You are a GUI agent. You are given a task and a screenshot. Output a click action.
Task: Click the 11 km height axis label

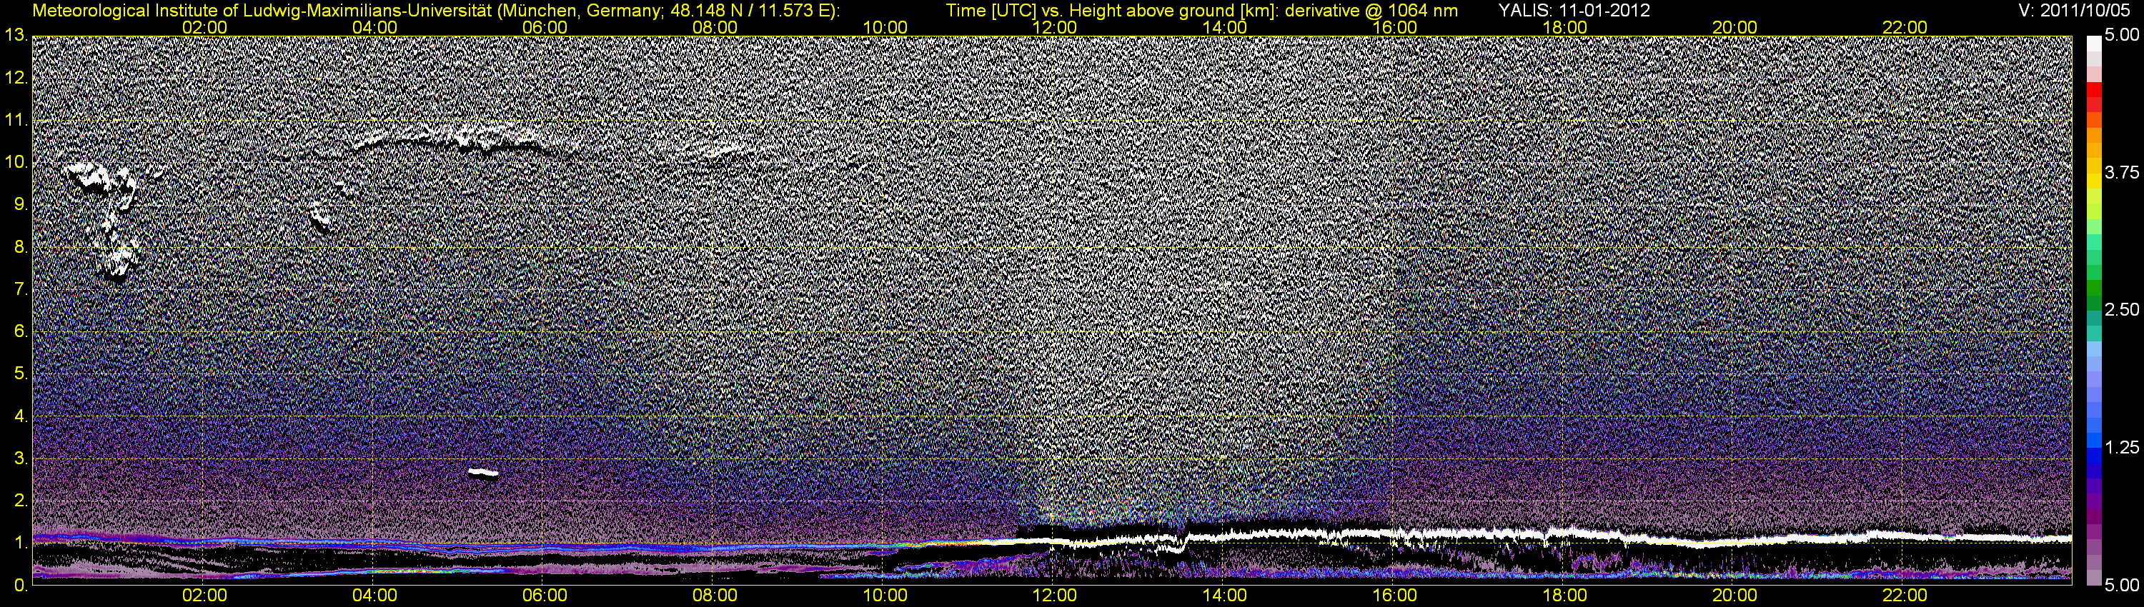click(16, 121)
